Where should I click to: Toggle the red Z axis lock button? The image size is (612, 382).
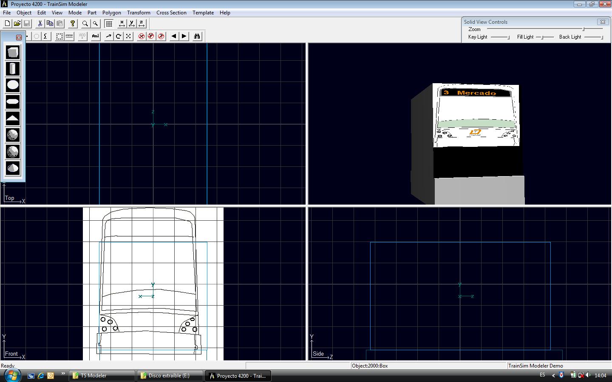tap(161, 37)
